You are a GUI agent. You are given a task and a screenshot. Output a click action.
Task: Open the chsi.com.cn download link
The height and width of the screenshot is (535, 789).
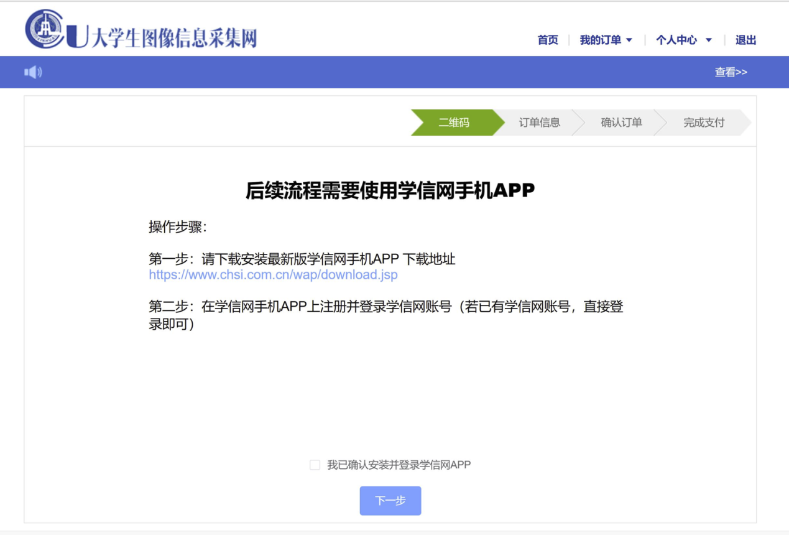tap(273, 275)
